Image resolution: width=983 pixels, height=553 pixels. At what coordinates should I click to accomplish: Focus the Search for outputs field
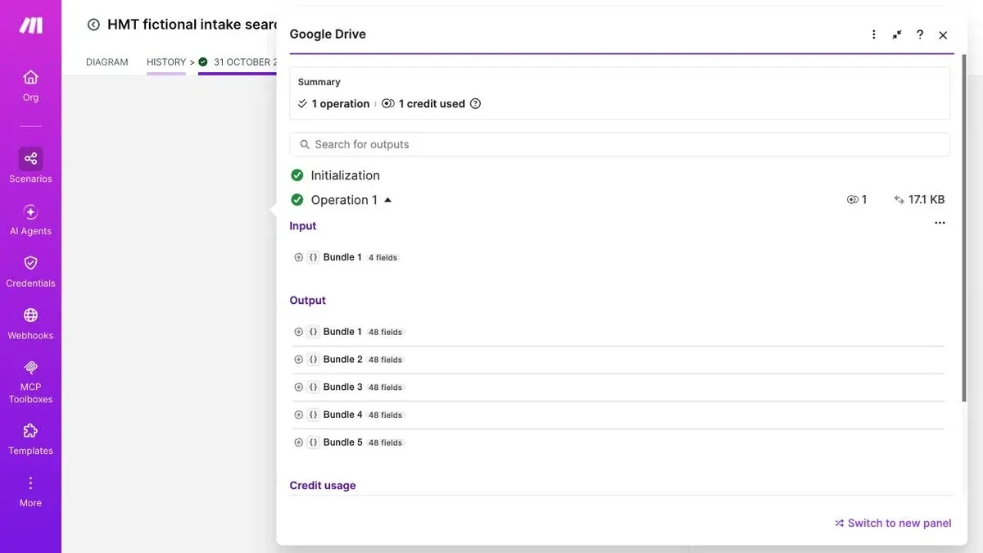pyautogui.click(x=620, y=144)
